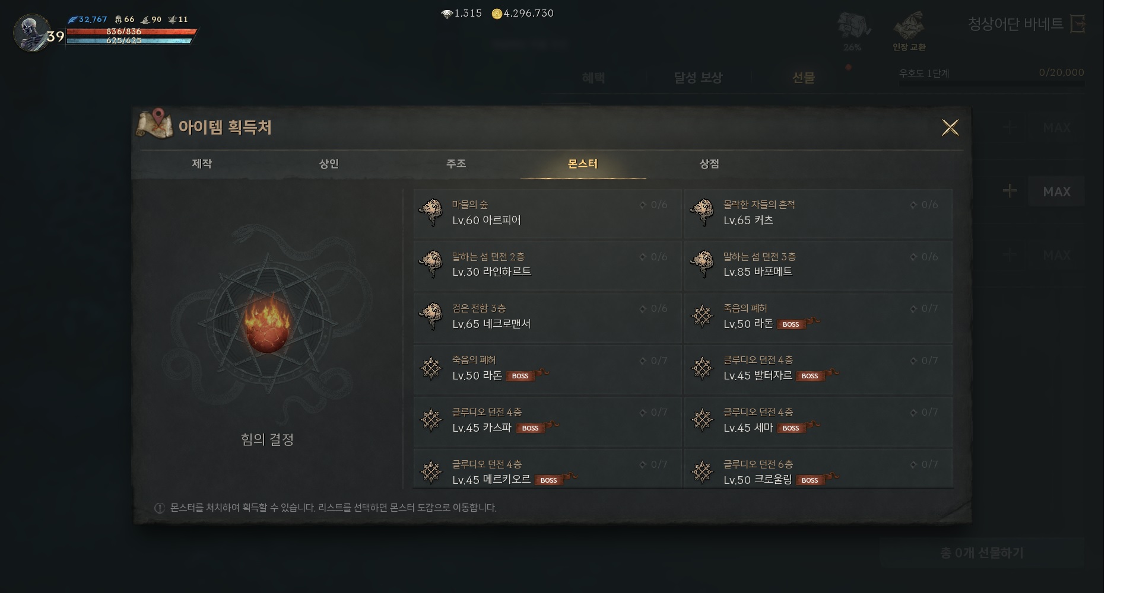Click the diamond currency icon at top
Screen dimensions: 1130x593
447,14
